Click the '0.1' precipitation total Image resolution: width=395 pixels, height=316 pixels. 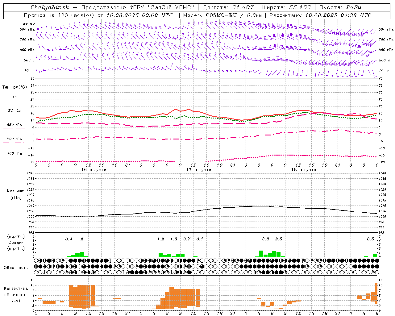(x=200, y=239)
